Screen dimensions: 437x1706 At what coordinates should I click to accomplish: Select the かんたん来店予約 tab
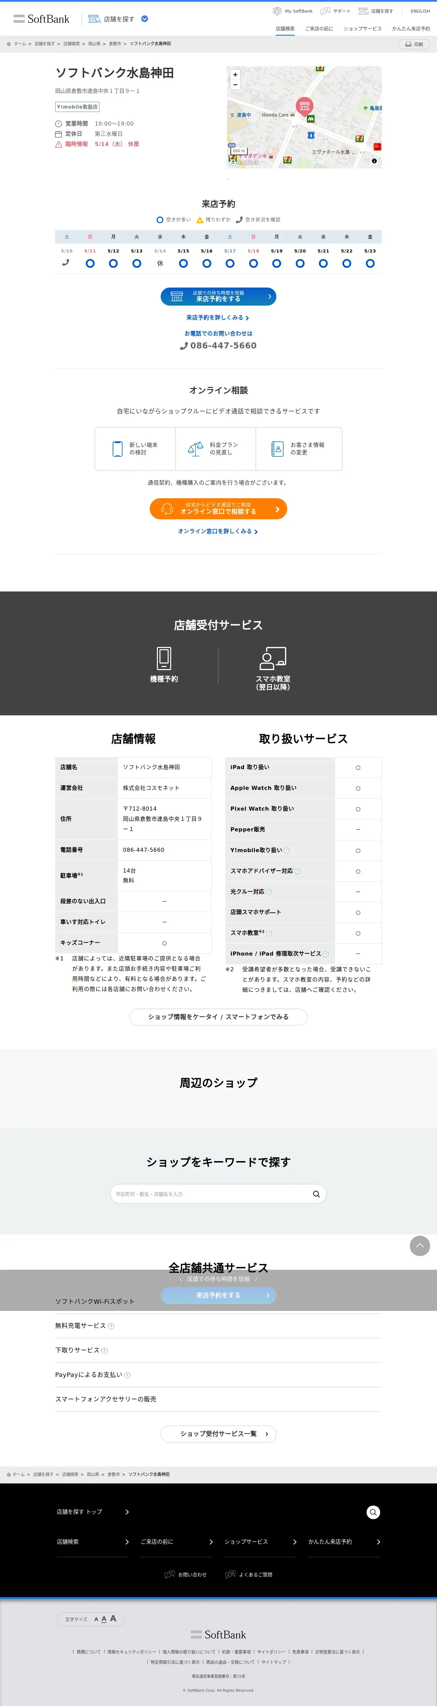click(x=410, y=29)
